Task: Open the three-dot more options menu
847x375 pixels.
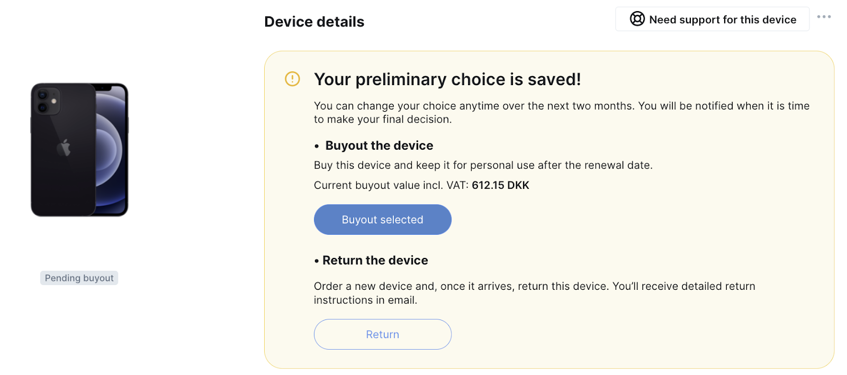Action: point(824,17)
